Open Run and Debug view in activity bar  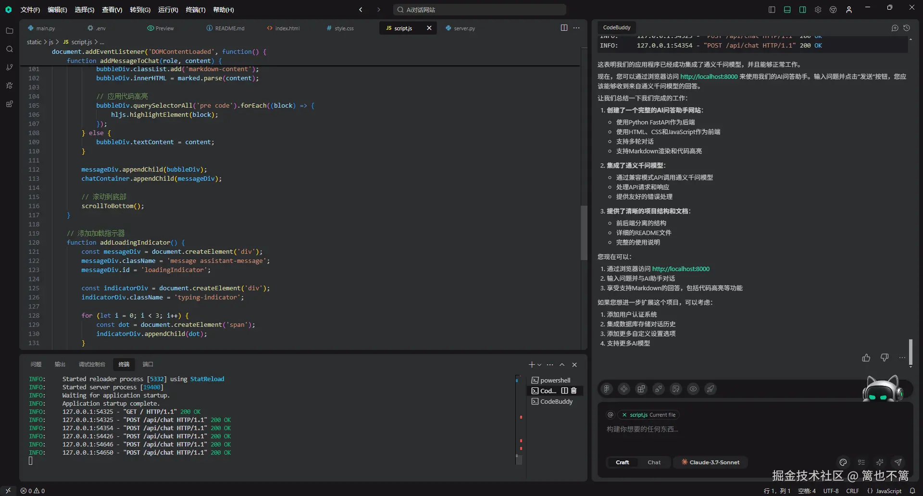pos(9,86)
